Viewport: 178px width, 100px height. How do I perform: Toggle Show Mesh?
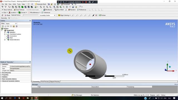coord(59,10)
